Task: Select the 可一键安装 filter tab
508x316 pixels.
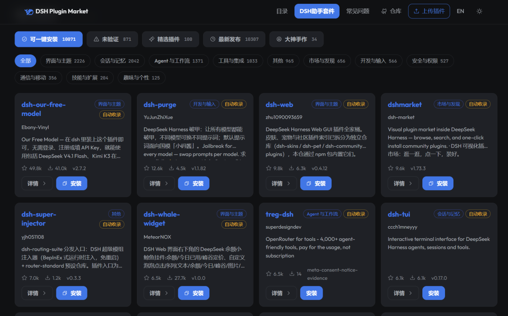Action: [48, 39]
